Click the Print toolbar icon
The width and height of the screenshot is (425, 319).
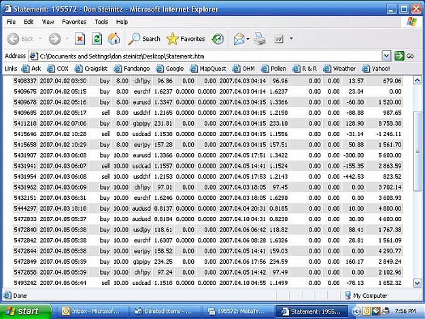[x=260, y=39]
